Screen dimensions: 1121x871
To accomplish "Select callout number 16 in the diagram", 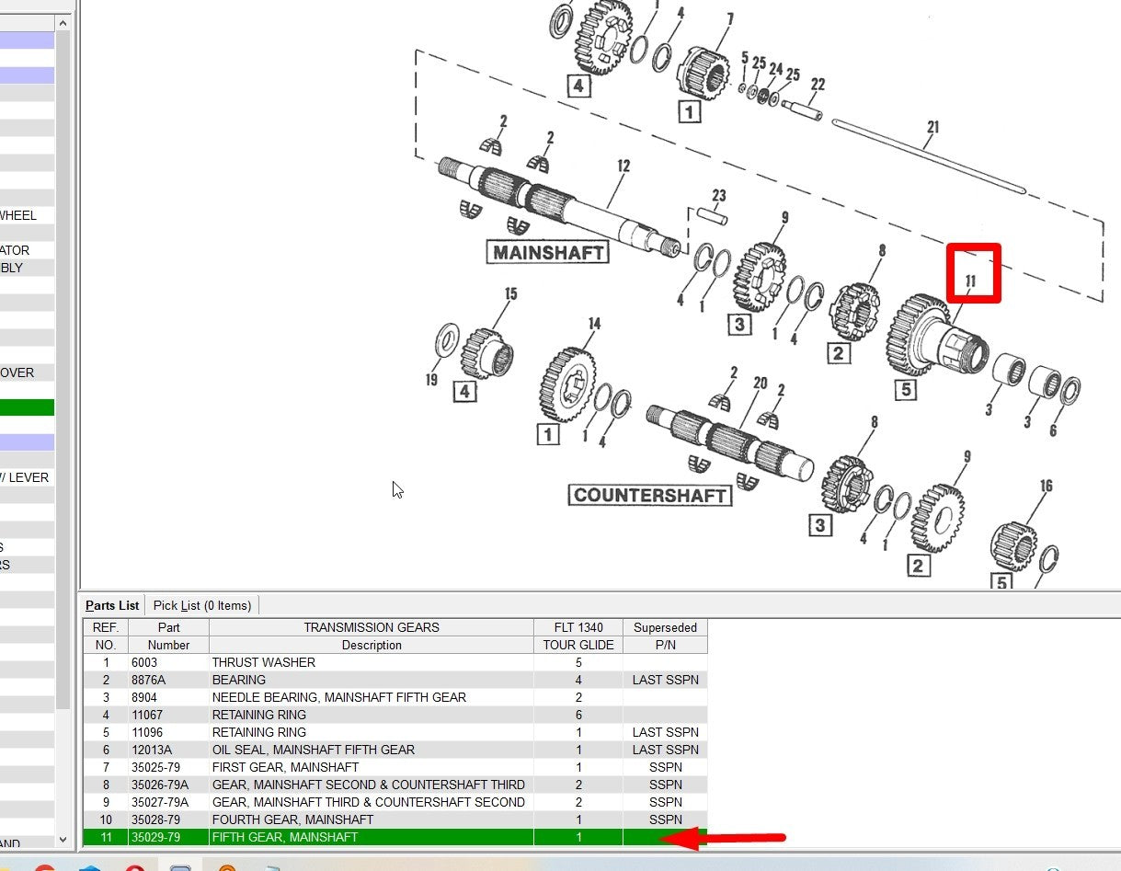I will [x=1046, y=486].
